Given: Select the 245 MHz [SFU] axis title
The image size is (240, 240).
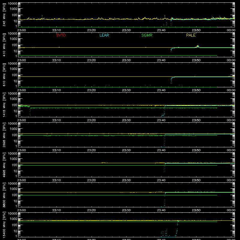Looking at the screenshot, I should (x=4, y=15).
